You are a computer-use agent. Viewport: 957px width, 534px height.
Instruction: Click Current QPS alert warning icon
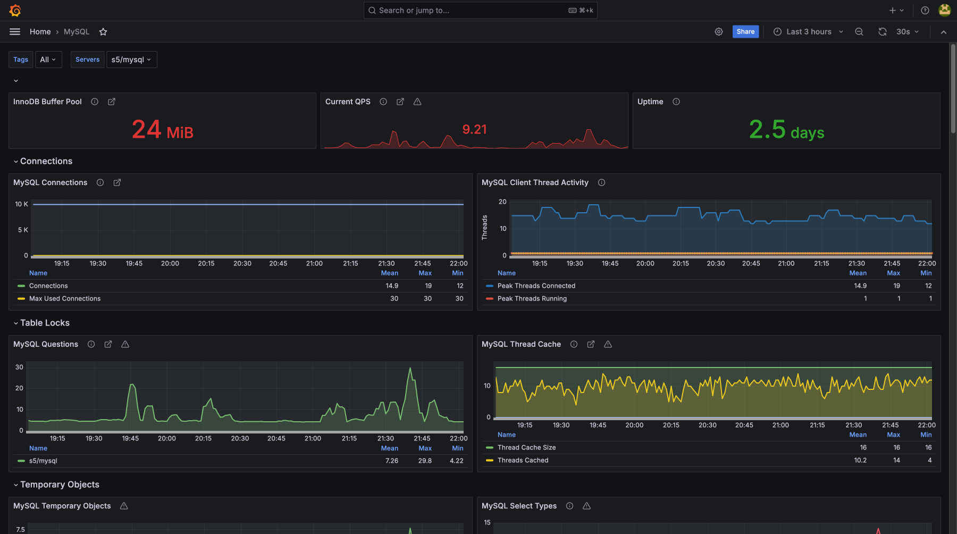point(417,102)
